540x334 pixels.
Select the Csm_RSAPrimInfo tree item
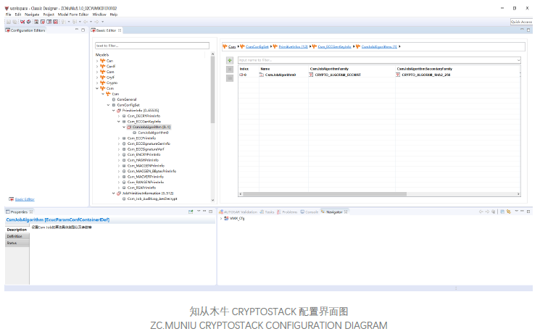click(x=141, y=188)
